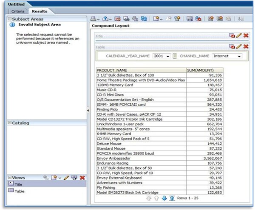
Task: Click the SUM(AMOUNT) column header
Action: [205, 70]
